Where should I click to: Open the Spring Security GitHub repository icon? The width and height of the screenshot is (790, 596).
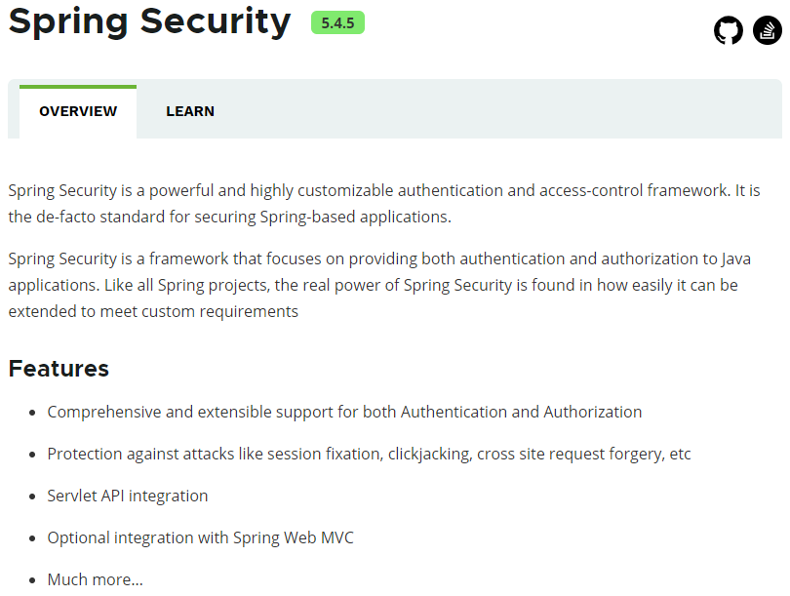[x=729, y=31]
